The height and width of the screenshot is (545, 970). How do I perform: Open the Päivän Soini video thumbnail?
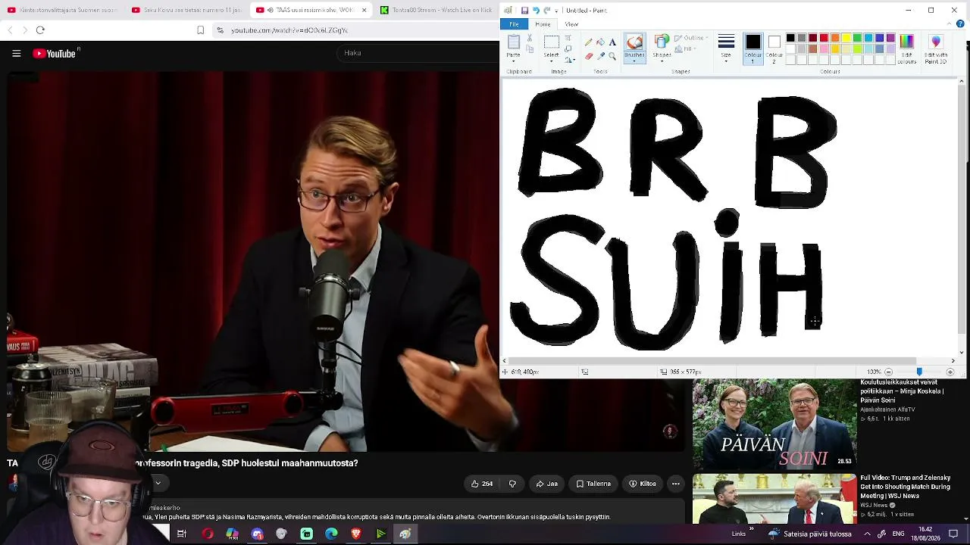pos(774,424)
